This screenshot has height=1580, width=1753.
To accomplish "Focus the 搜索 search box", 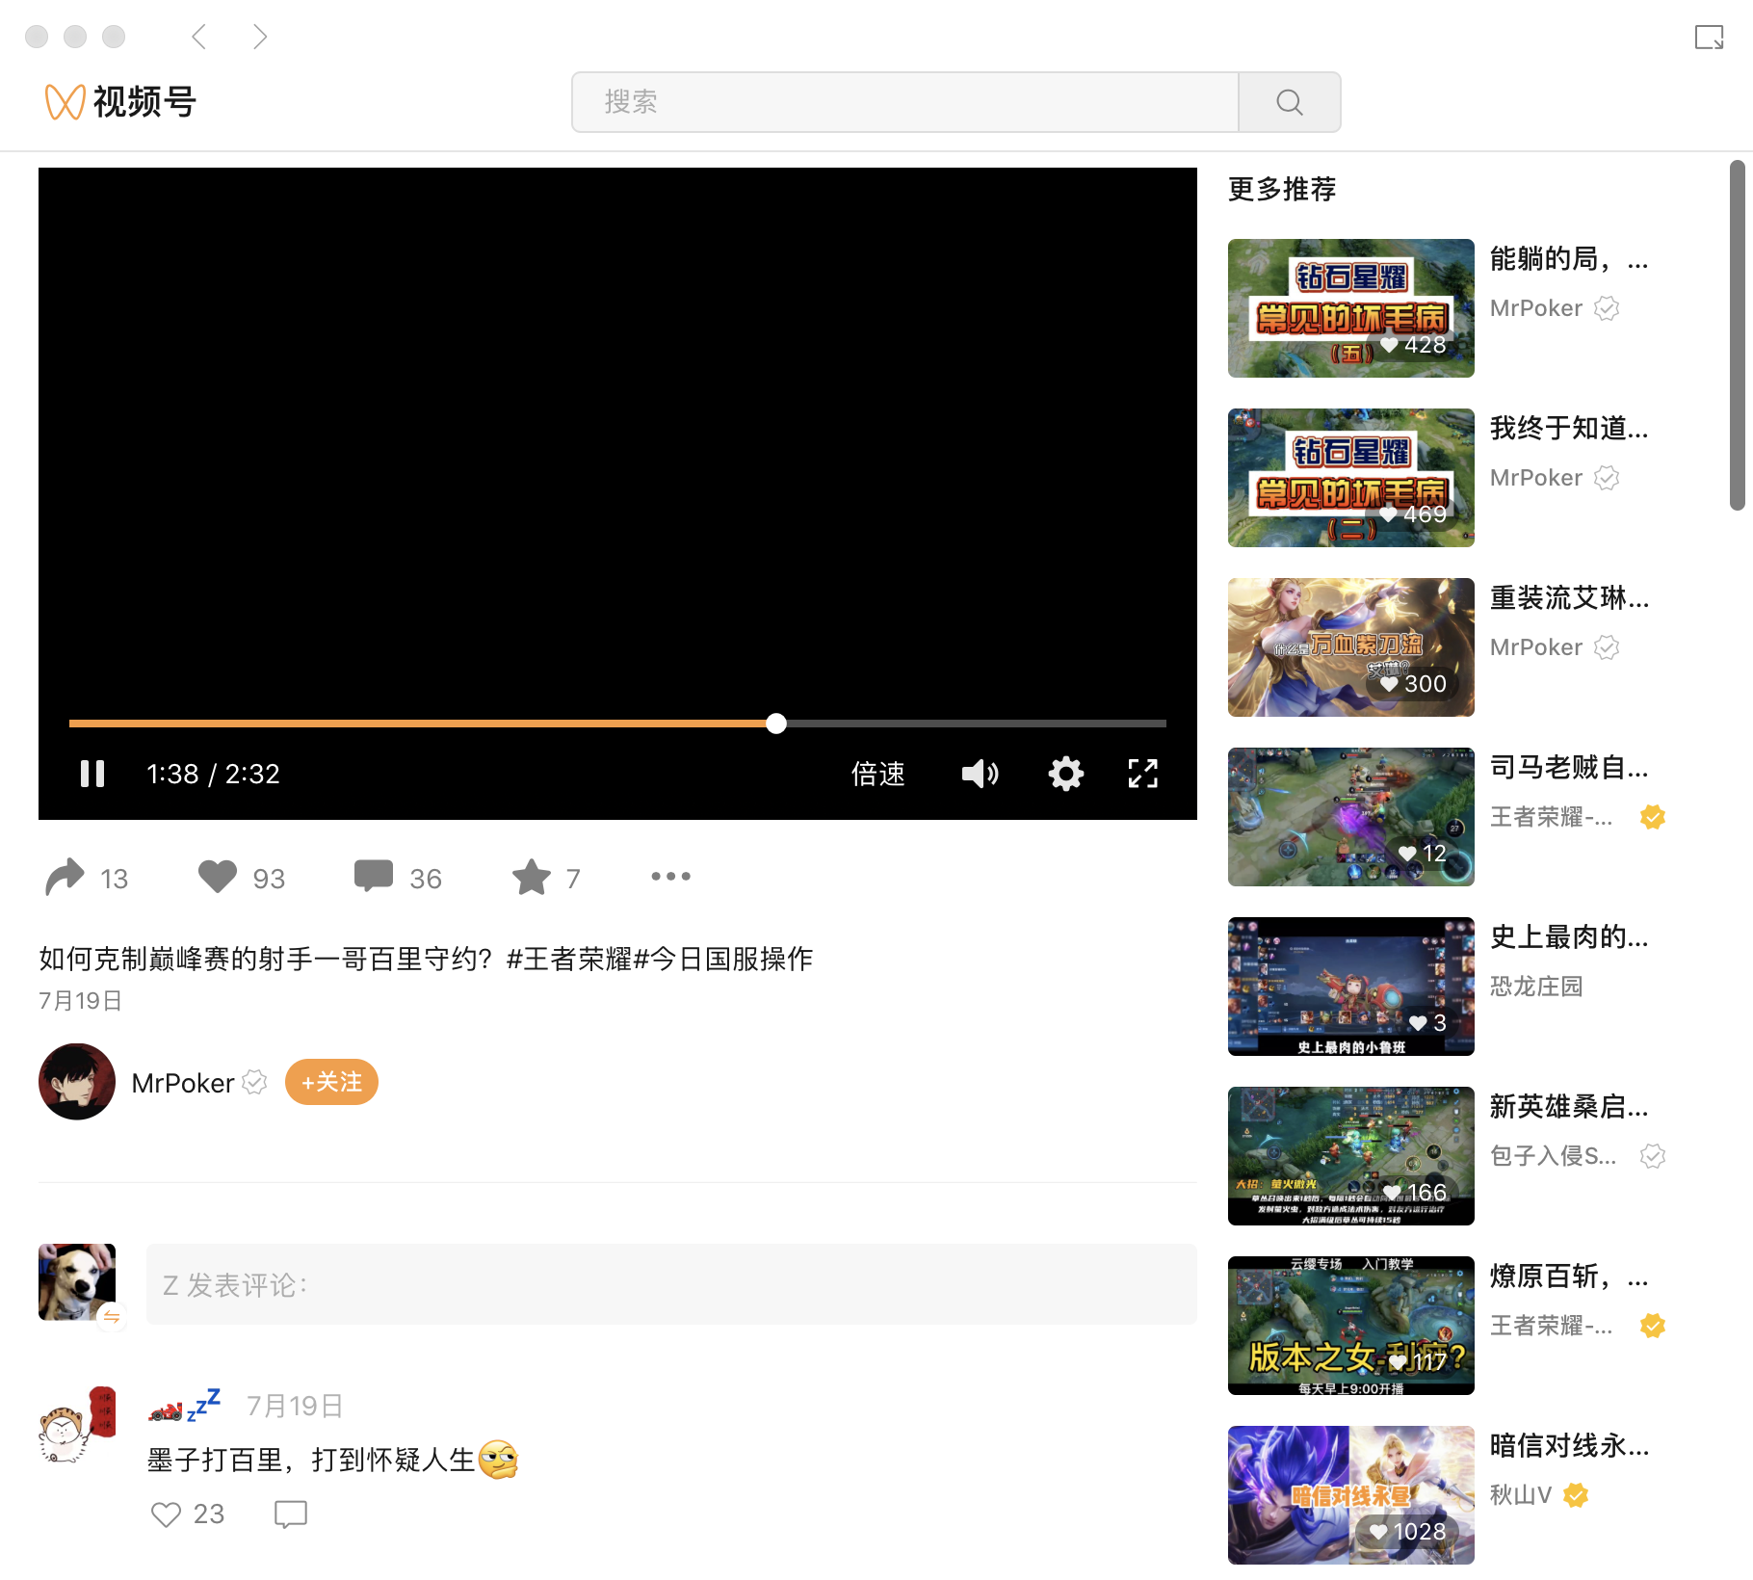I will tap(905, 102).
